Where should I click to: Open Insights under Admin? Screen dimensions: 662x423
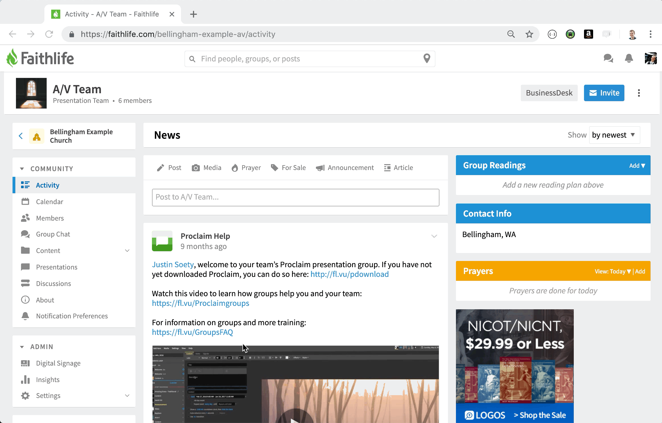click(74, 380)
